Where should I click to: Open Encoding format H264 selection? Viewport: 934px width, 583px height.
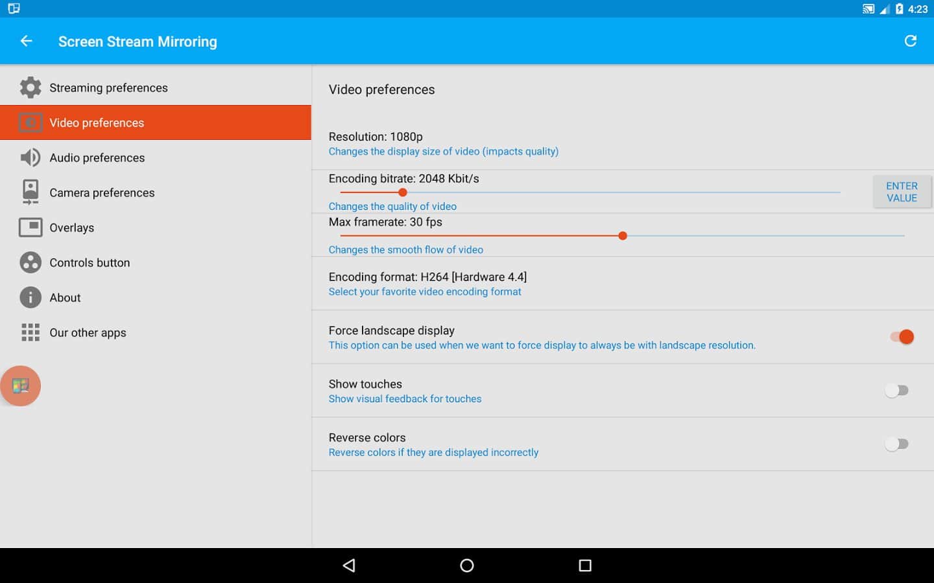[x=427, y=284]
